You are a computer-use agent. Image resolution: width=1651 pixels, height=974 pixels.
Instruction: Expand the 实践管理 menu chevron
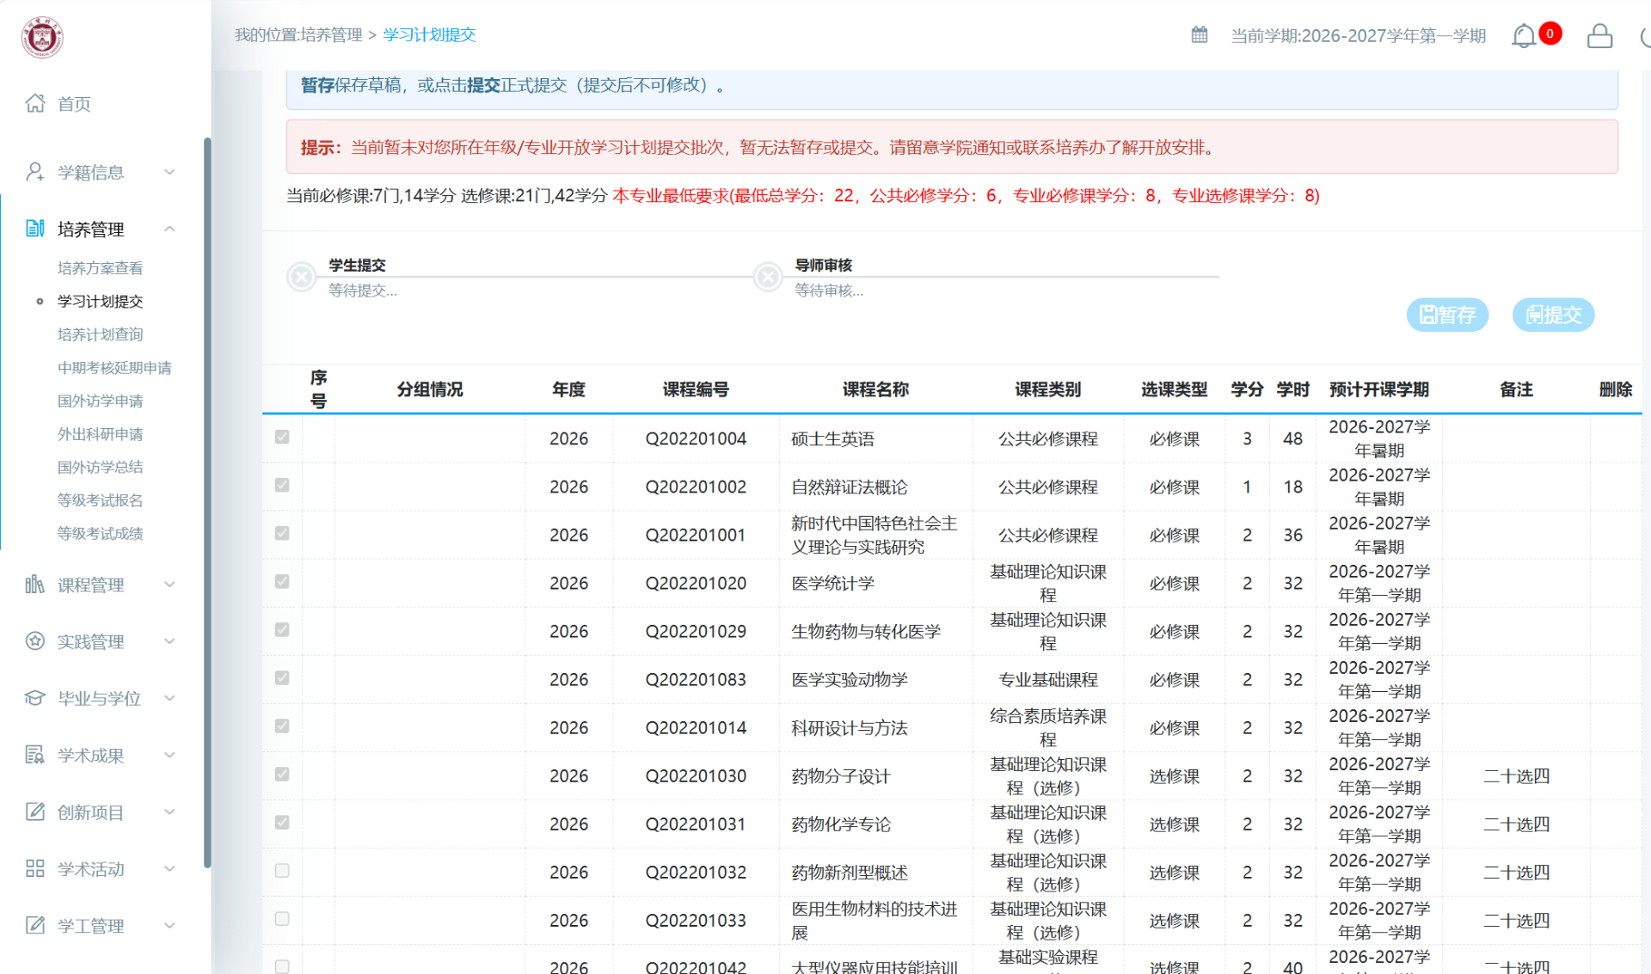169,641
